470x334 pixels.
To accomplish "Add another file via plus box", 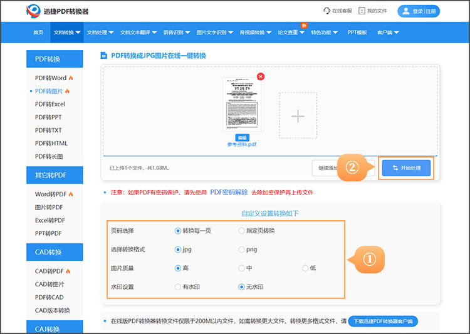I will (298, 116).
